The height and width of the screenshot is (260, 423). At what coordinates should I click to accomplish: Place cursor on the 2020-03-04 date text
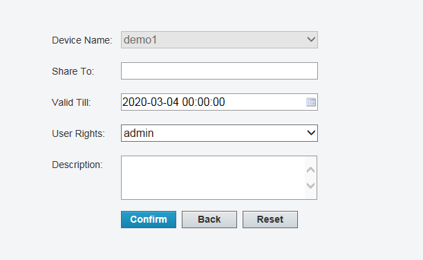[151, 102]
